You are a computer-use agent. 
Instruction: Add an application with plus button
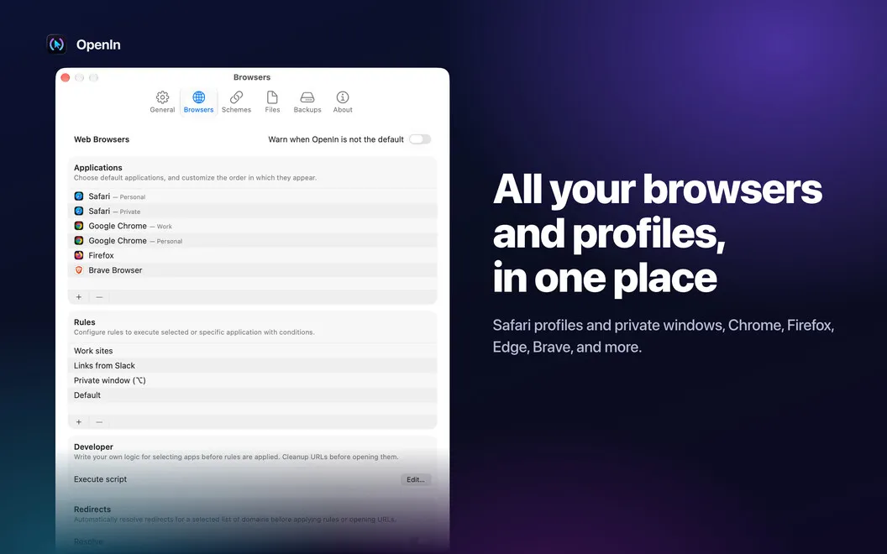tap(79, 297)
